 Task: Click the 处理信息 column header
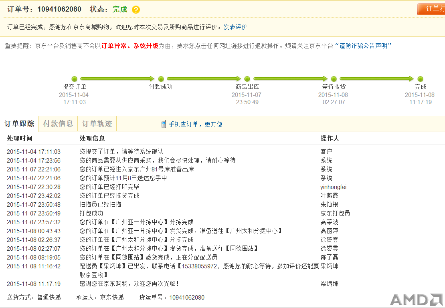pos(92,139)
